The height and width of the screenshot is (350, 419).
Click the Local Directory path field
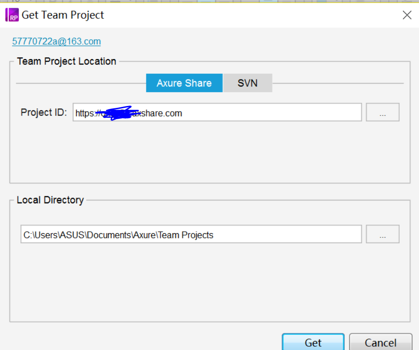coord(191,234)
